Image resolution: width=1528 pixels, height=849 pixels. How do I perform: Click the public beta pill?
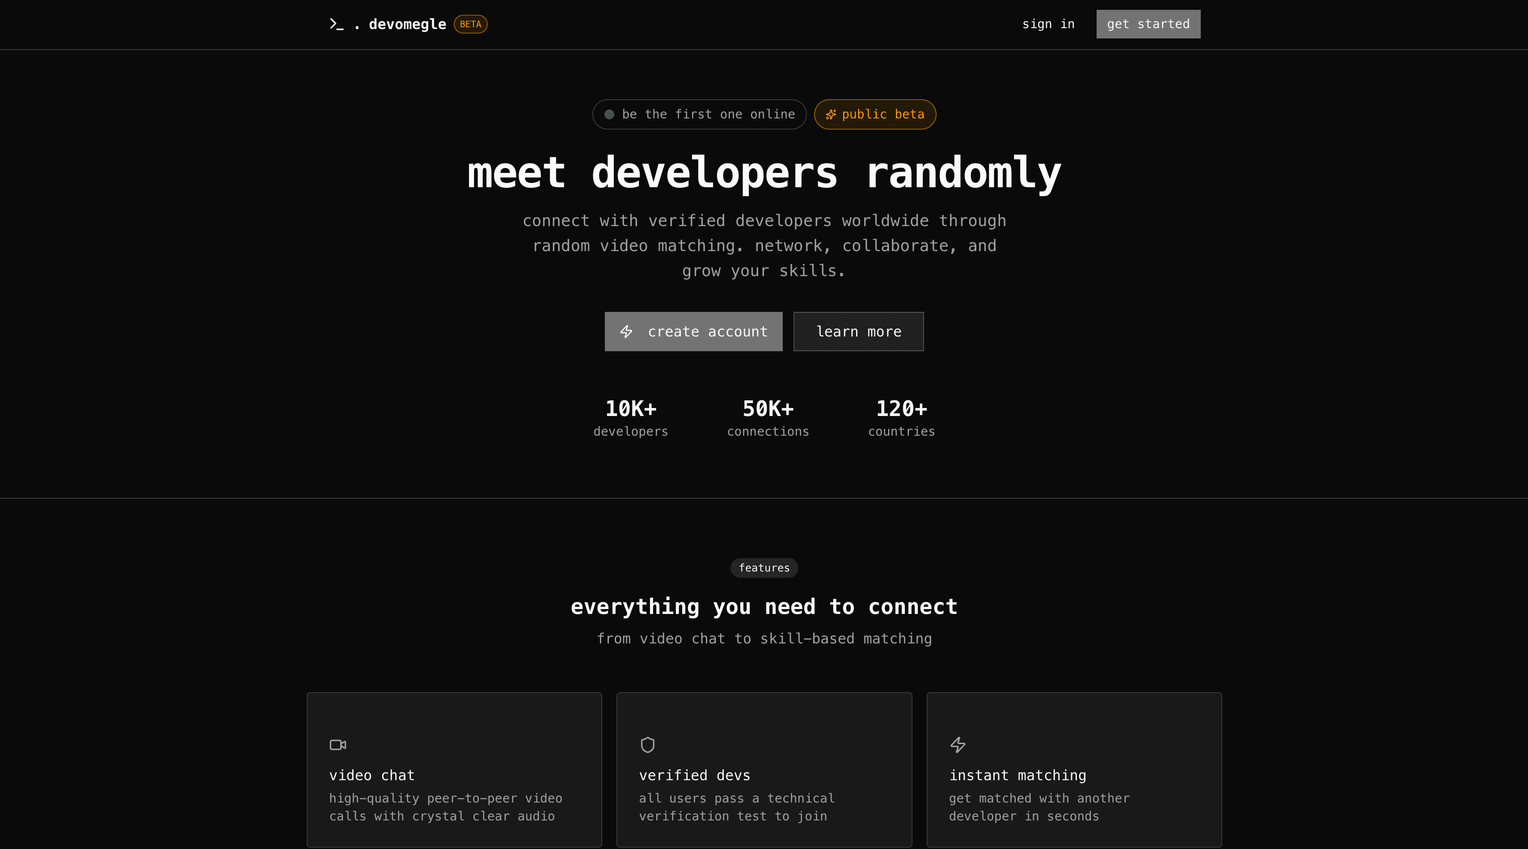pos(875,114)
